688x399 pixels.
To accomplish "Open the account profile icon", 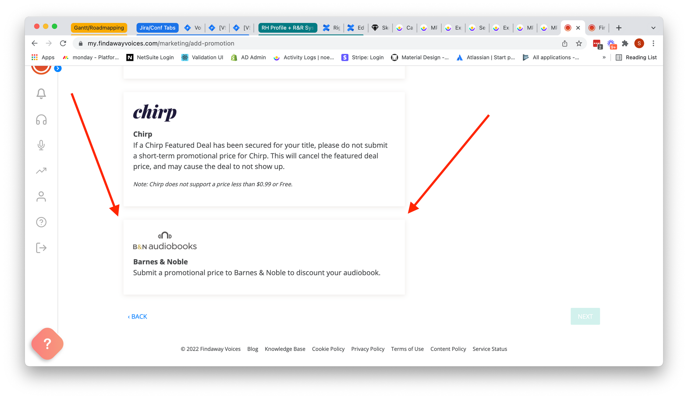I will (x=41, y=196).
